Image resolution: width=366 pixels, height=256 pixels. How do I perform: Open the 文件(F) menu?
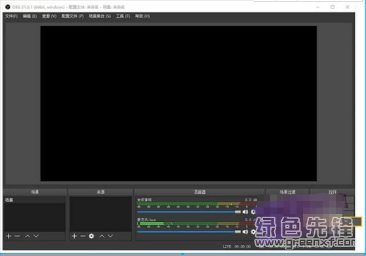point(11,16)
